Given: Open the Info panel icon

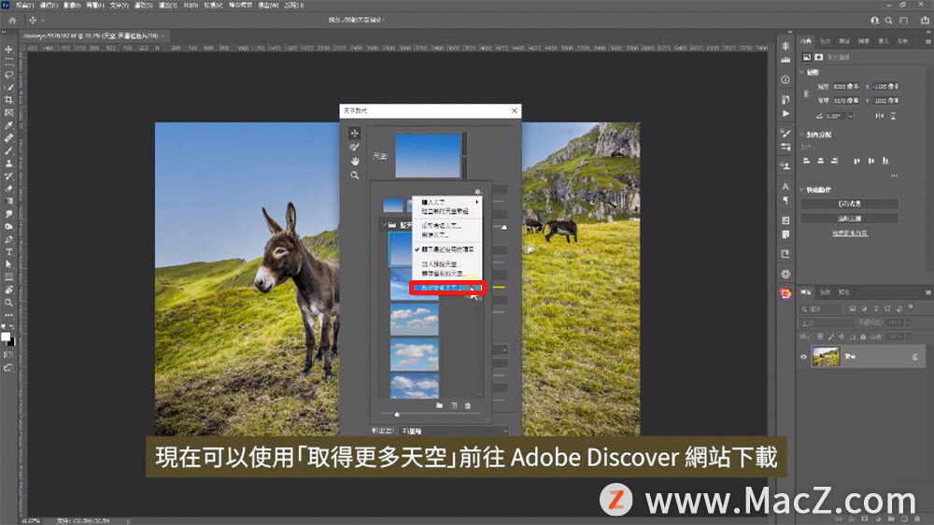Looking at the screenshot, I should click(x=785, y=79).
